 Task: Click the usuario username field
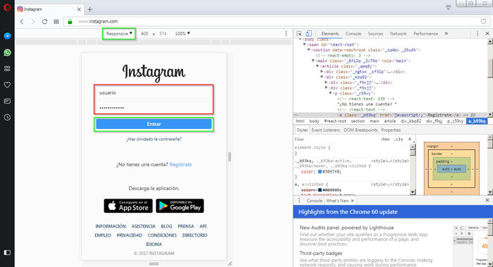pos(154,93)
